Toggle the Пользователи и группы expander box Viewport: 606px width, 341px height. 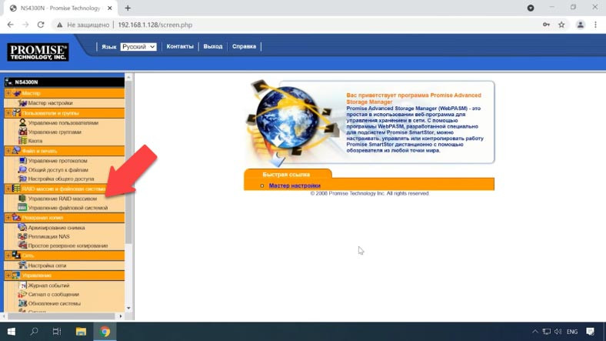(x=8, y=113)
